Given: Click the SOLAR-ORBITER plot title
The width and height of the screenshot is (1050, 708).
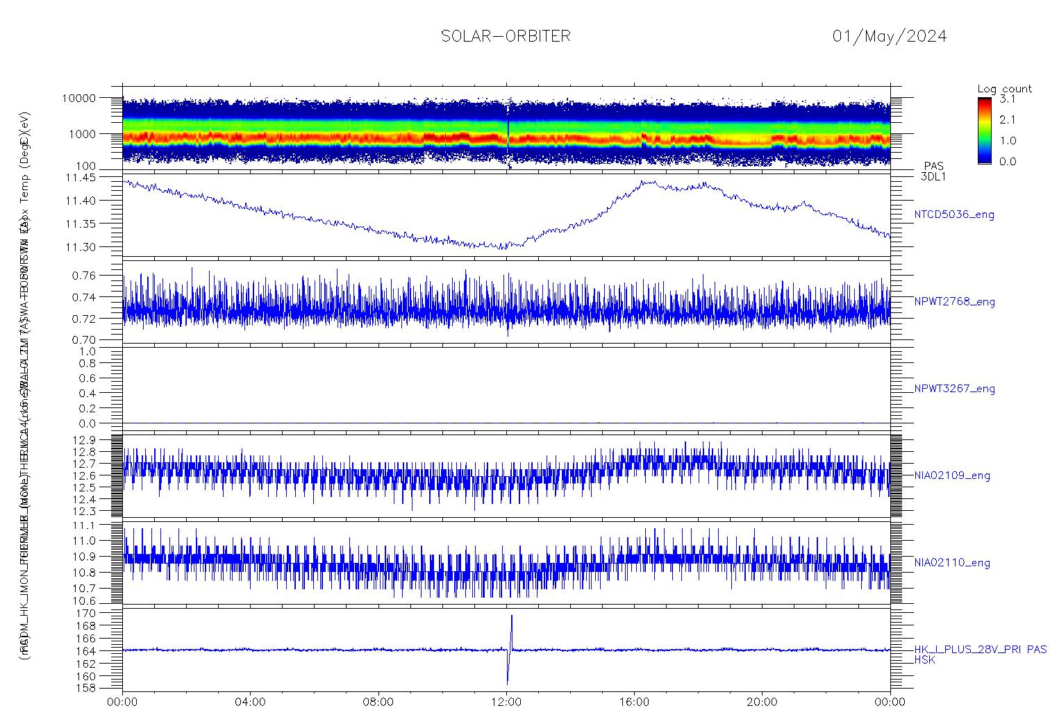Looking at the screenshot, I should (x=506, y=36).
